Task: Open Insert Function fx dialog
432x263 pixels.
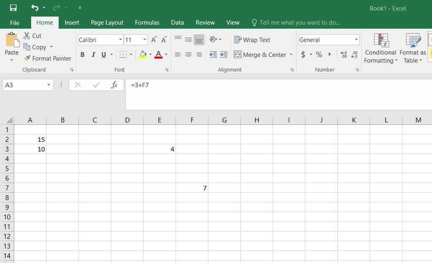Action: tap(114, 85)
